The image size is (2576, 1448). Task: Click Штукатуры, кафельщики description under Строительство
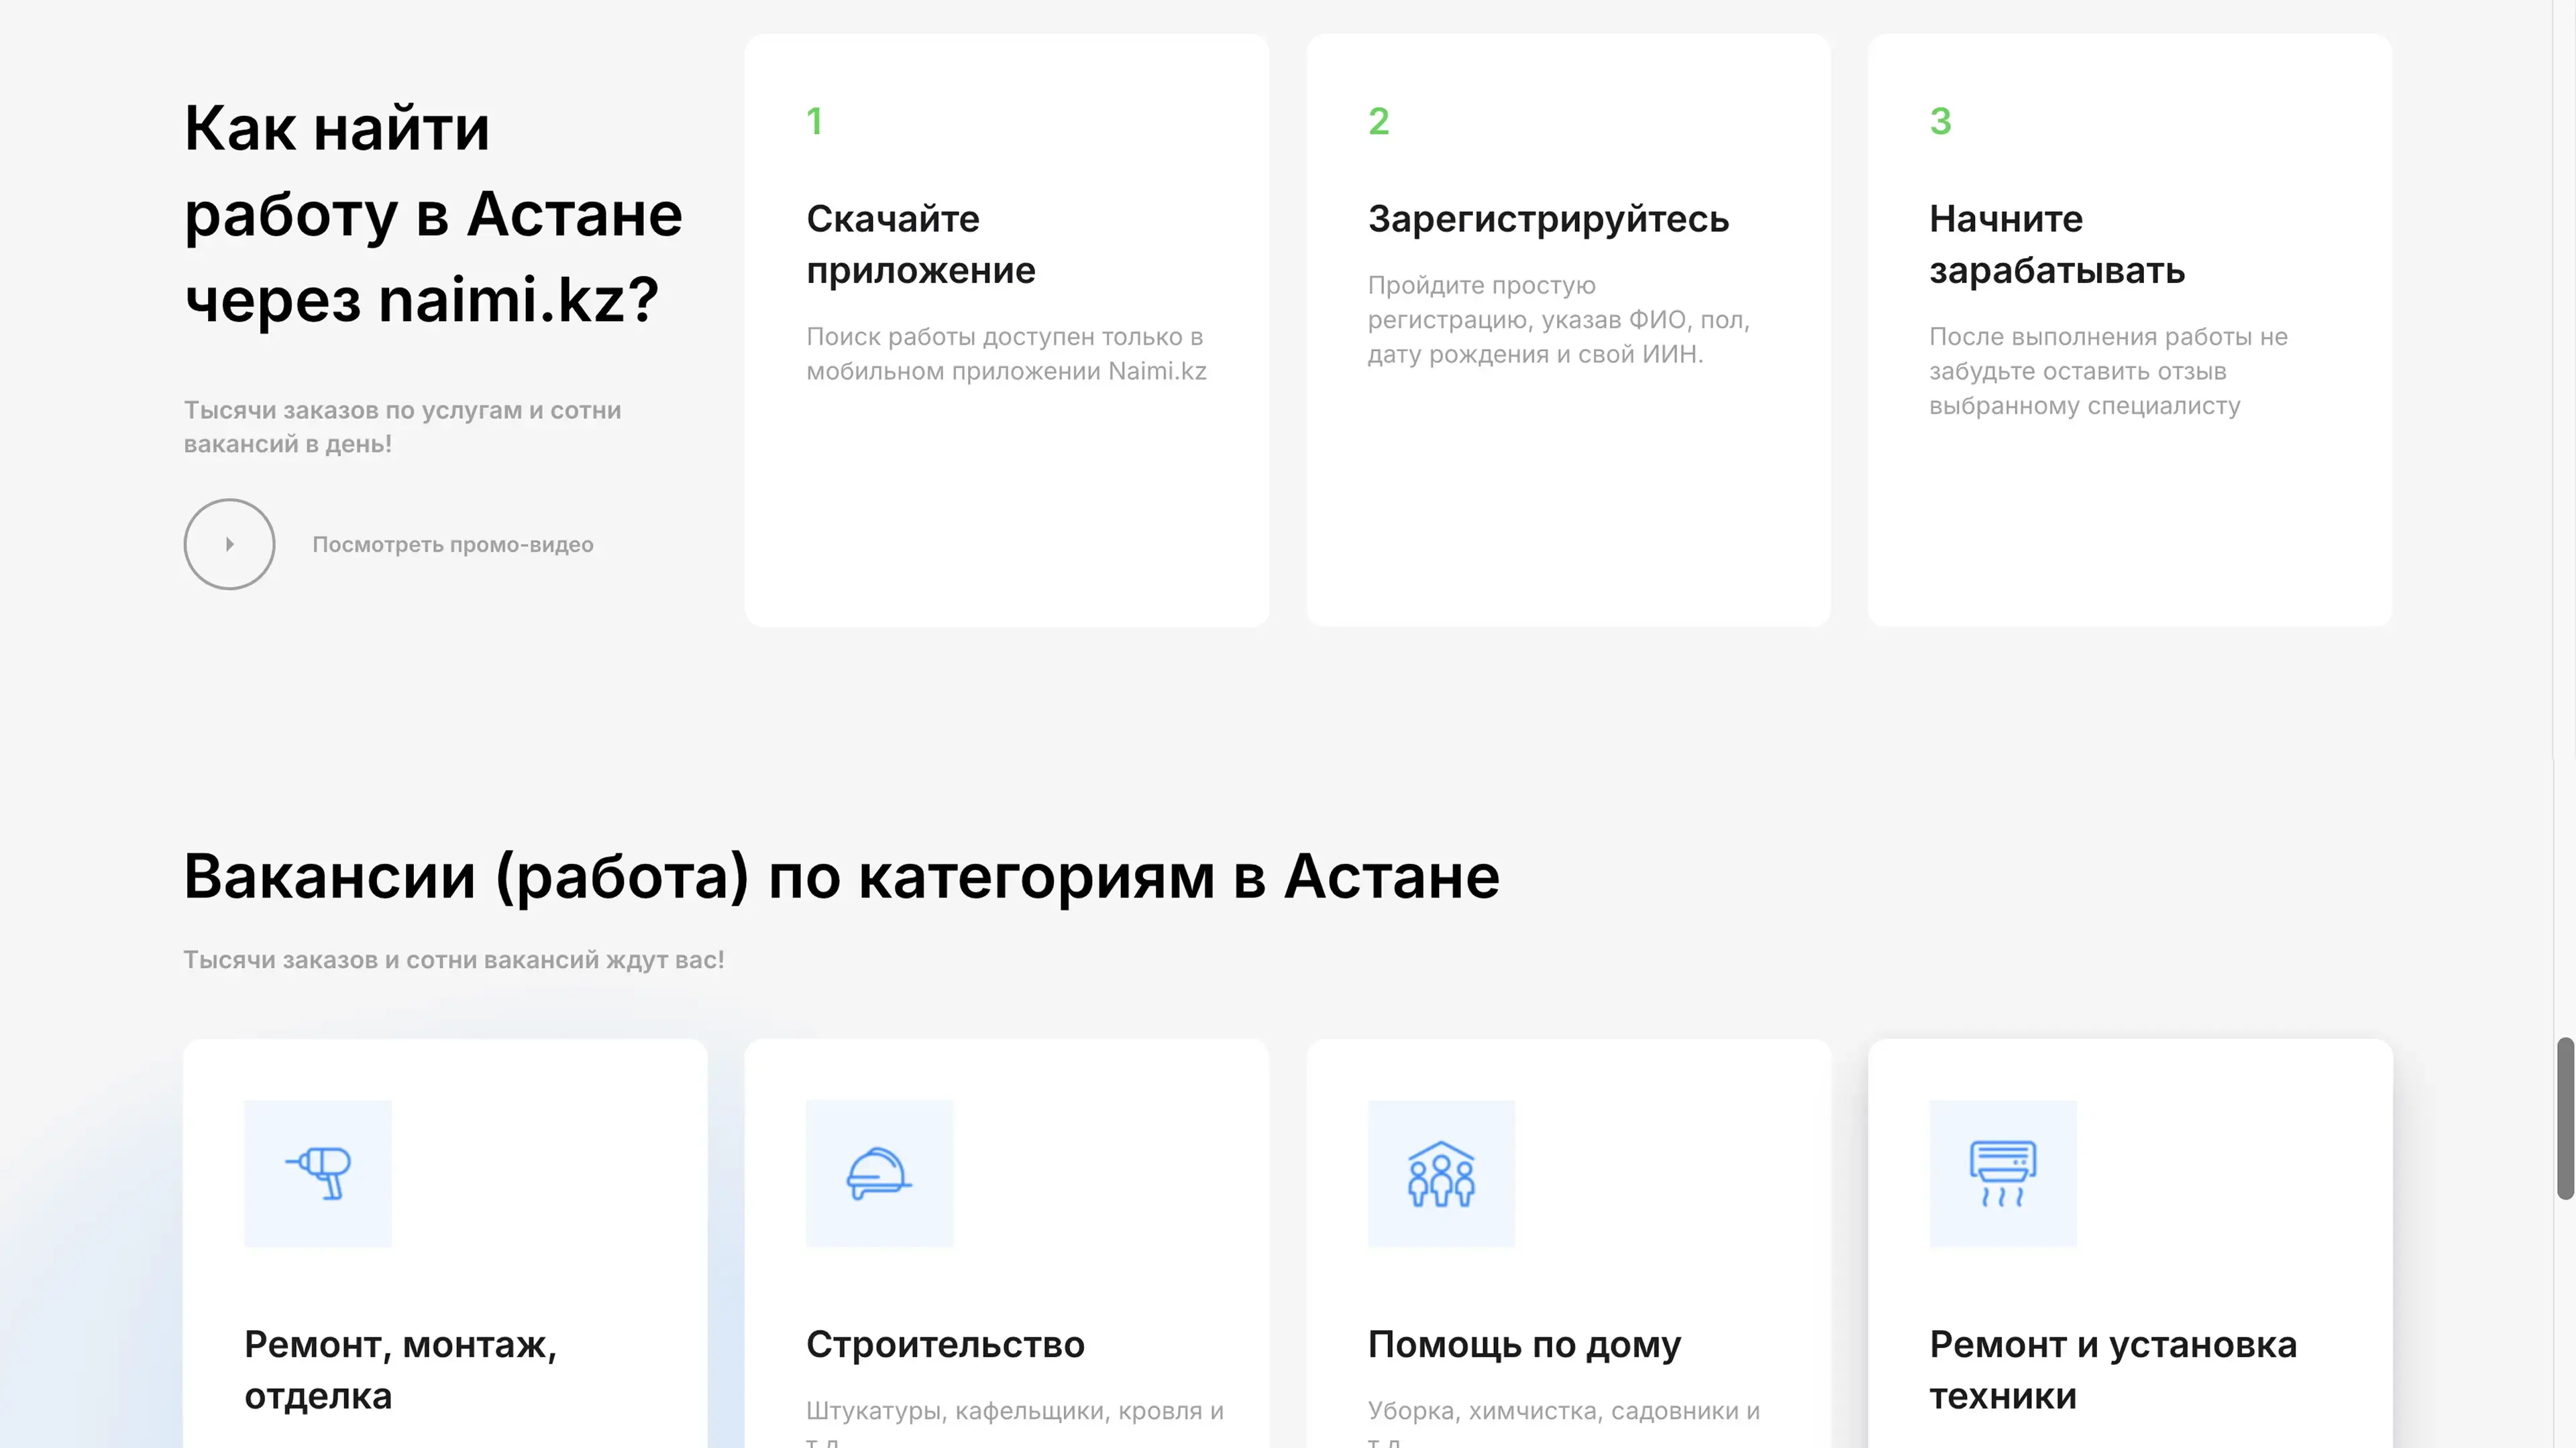click(x=1014, y=1410)
